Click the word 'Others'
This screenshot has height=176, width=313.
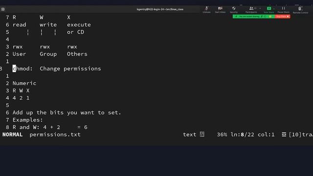77,54
